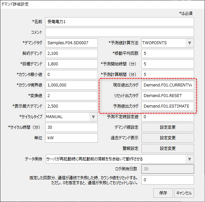
Task: Click the 予測開始時間（分） input field
Action: tap(168, 64)
